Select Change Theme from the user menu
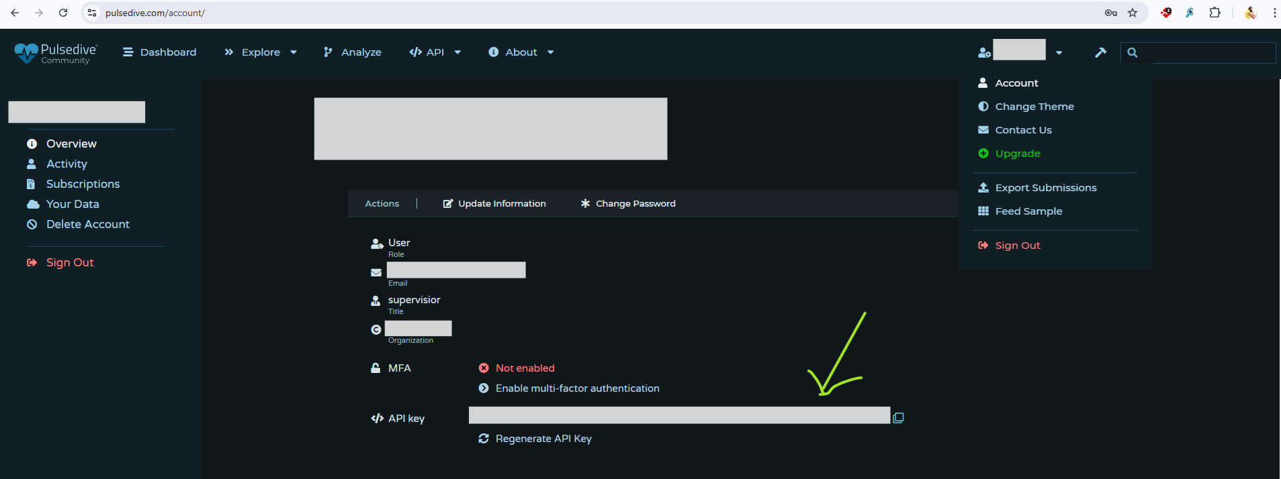Screen dimensions: 1281x479 (1034, 107)
